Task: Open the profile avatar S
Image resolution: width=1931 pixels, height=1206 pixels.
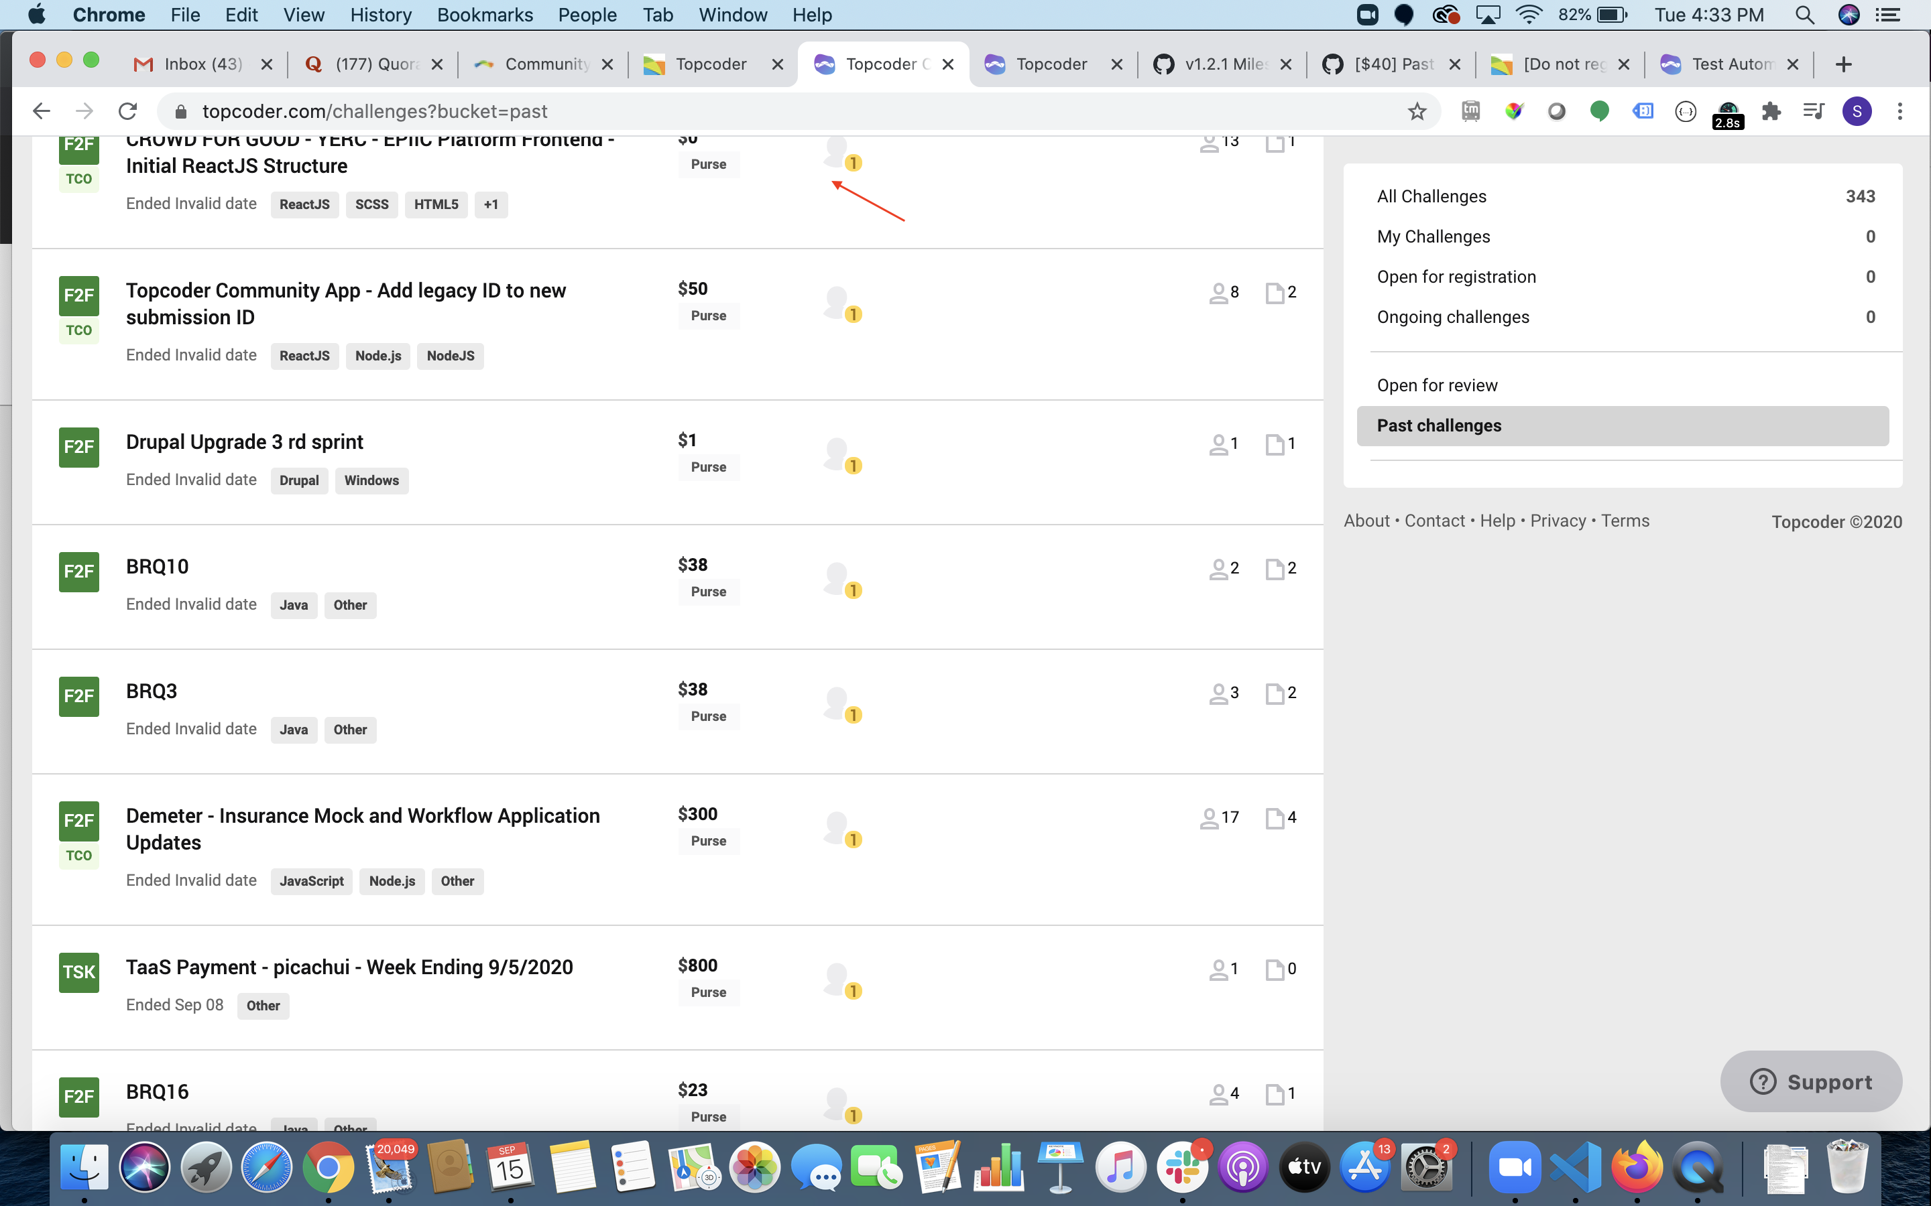Action: point(1857,111)
